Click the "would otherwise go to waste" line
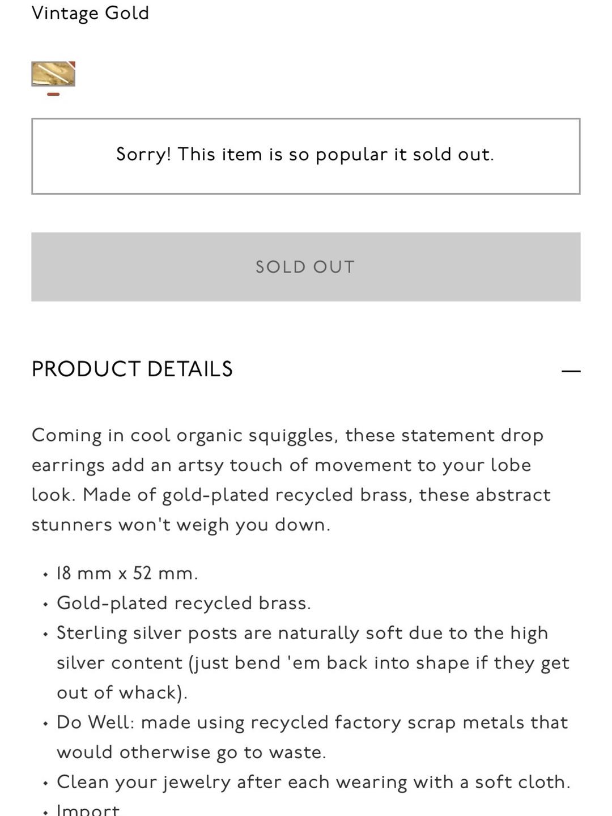 click(192, 753)
